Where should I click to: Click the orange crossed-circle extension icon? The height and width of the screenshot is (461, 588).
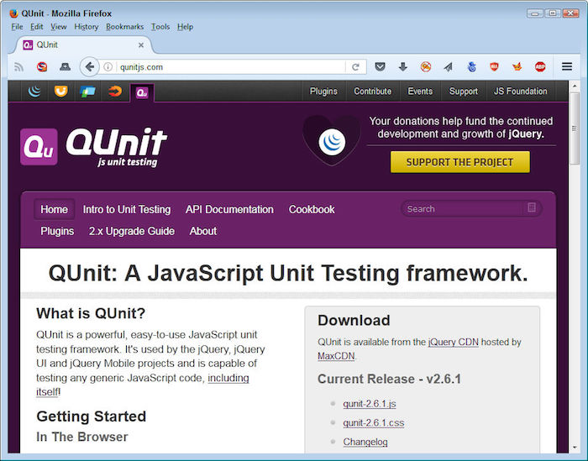[x=426, y=67]
